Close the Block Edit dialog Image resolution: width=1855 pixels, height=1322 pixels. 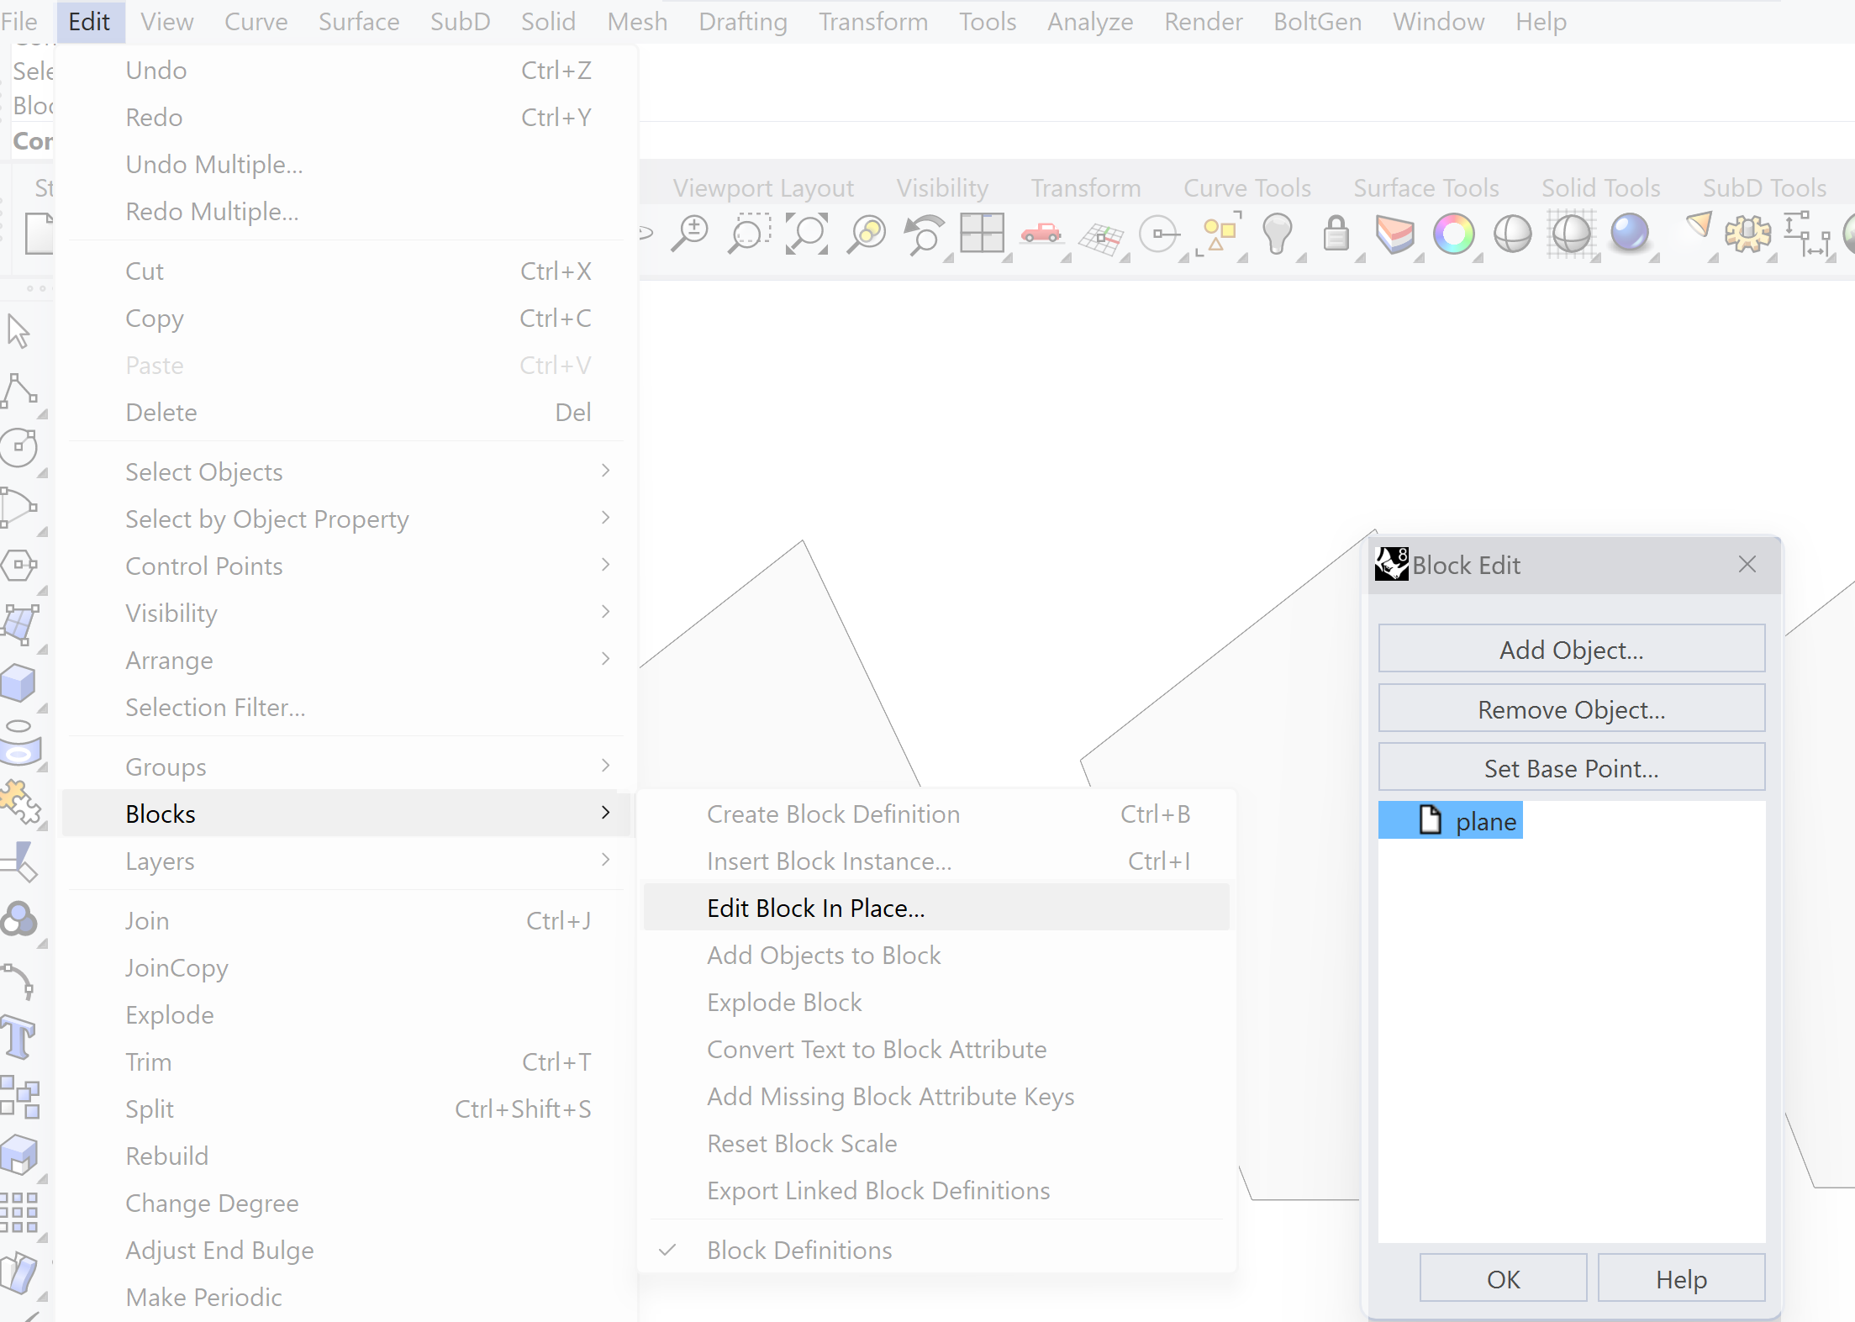tap(1747, 564)
